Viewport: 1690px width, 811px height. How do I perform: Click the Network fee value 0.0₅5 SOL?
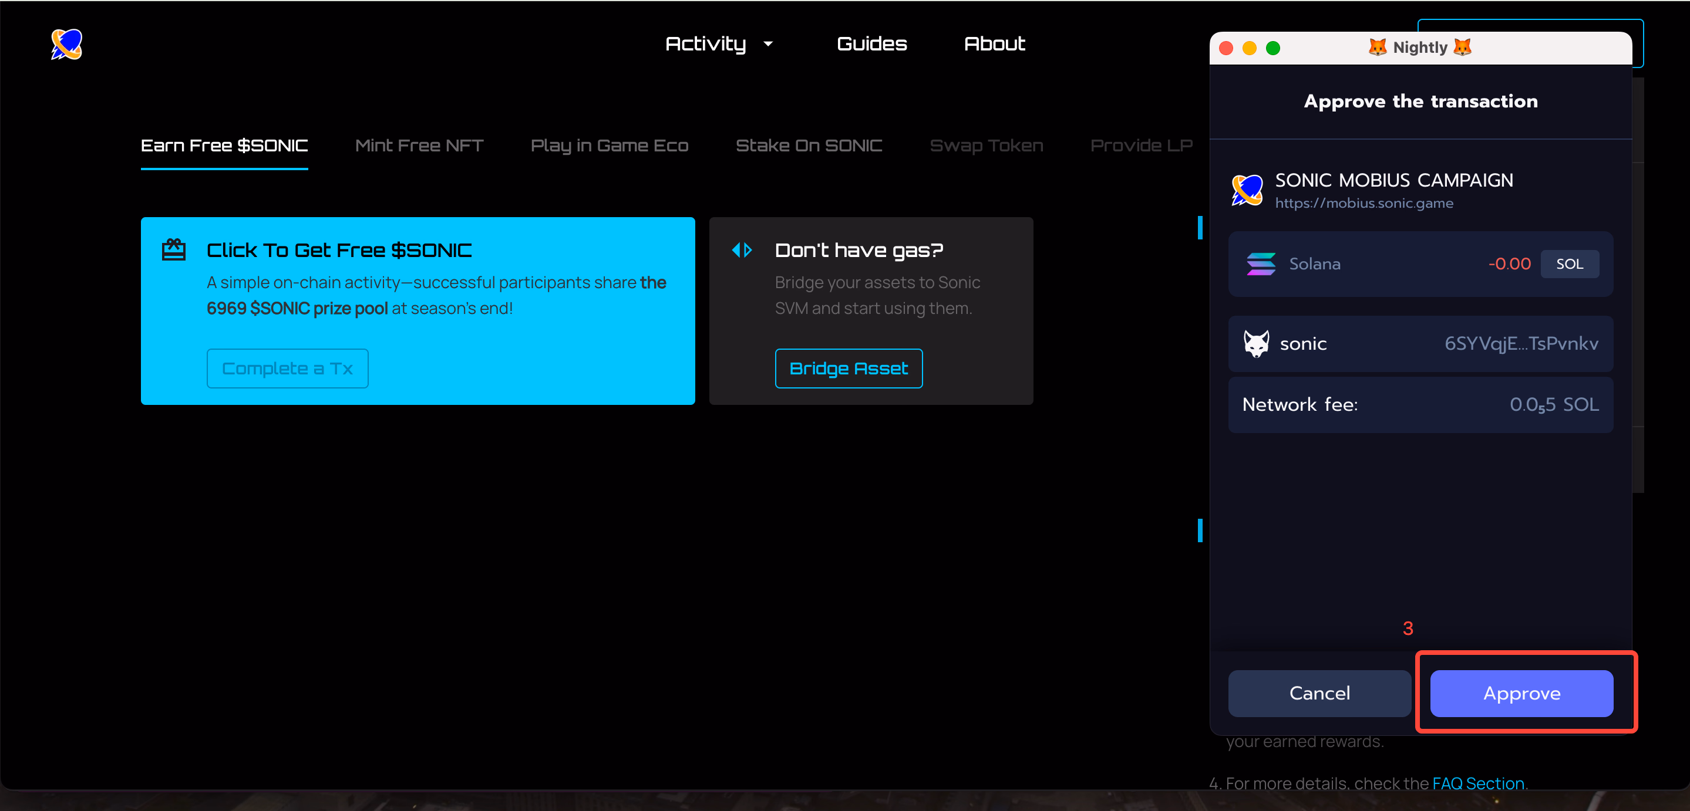click(1554, 404)
